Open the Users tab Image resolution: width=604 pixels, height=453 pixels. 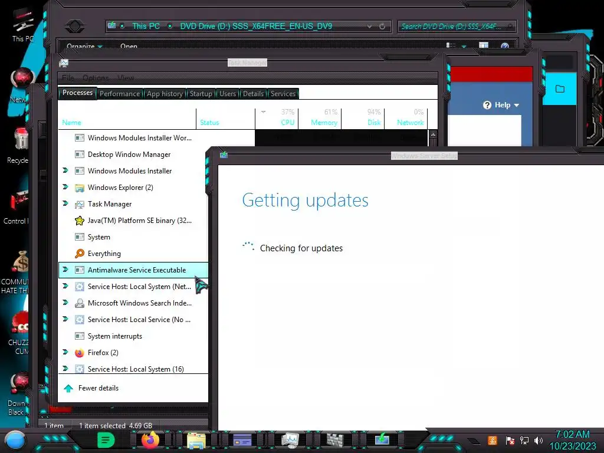228,94
